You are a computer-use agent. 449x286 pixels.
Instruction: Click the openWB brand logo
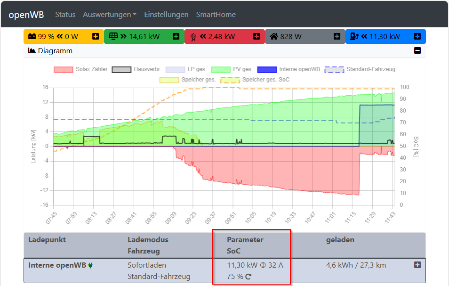[x=26, y=15]
